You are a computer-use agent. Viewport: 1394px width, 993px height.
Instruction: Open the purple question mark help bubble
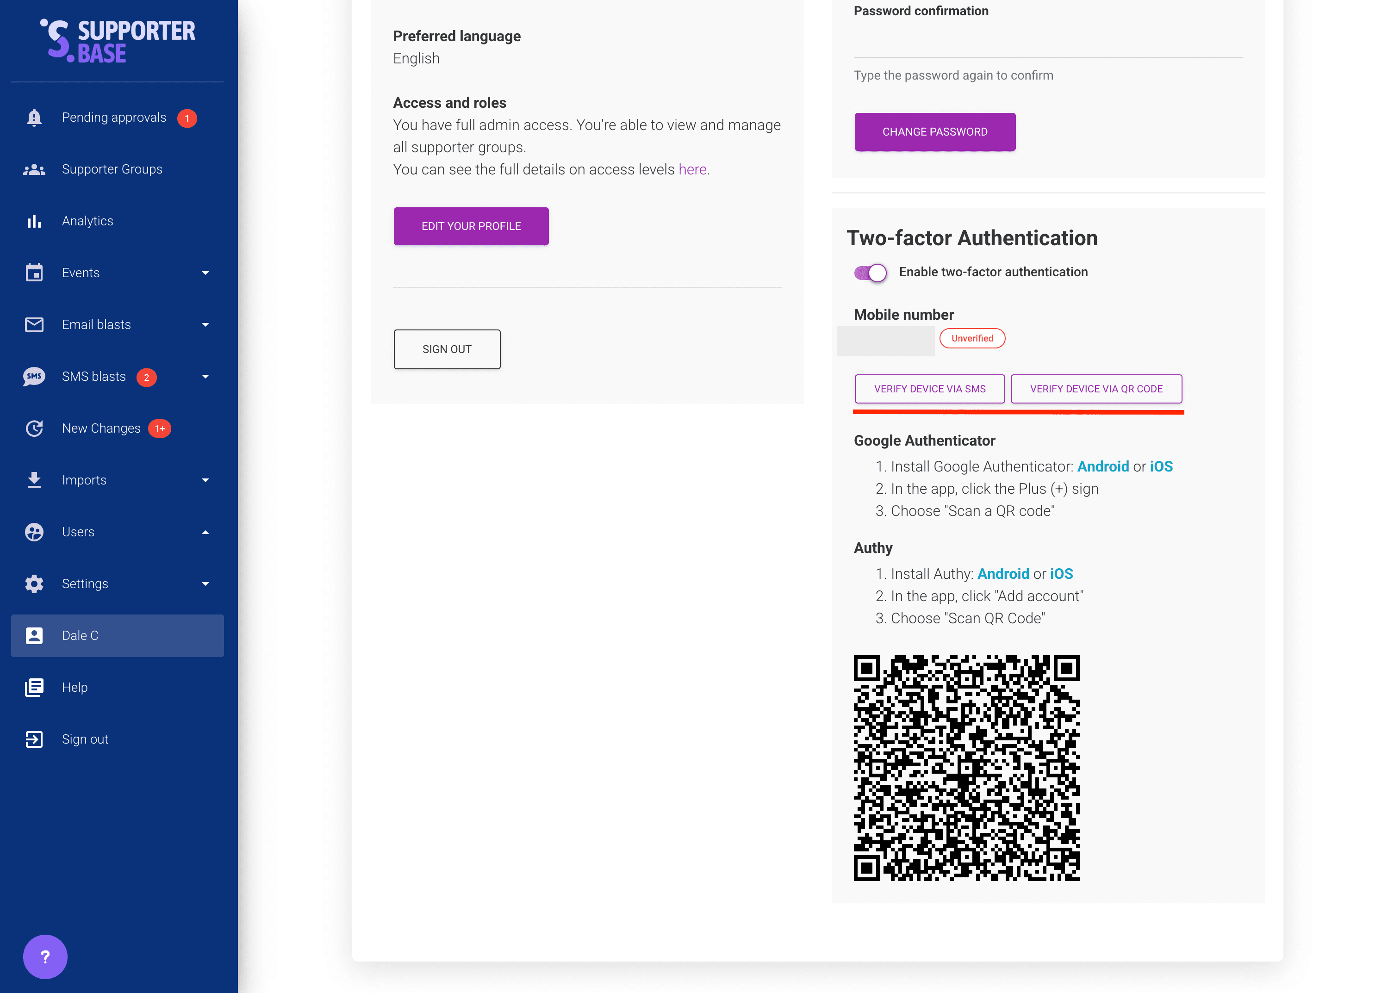[45, 956]
